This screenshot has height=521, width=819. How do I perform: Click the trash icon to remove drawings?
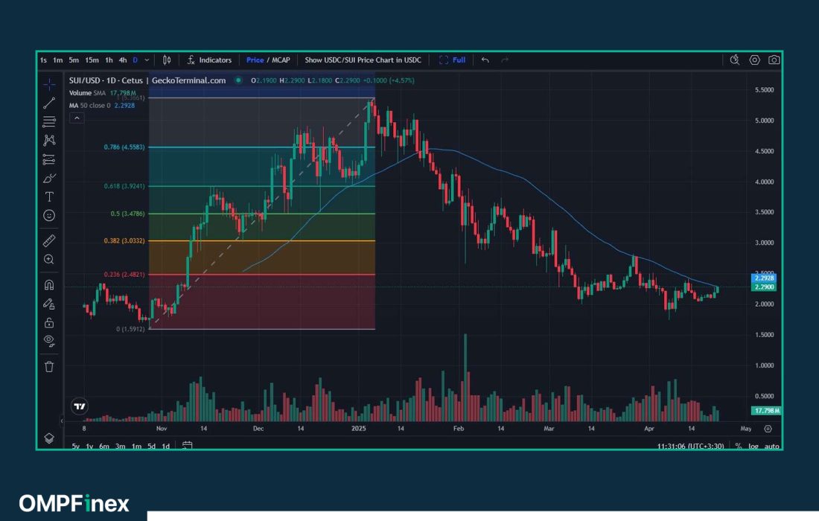(x=49, y=366)
